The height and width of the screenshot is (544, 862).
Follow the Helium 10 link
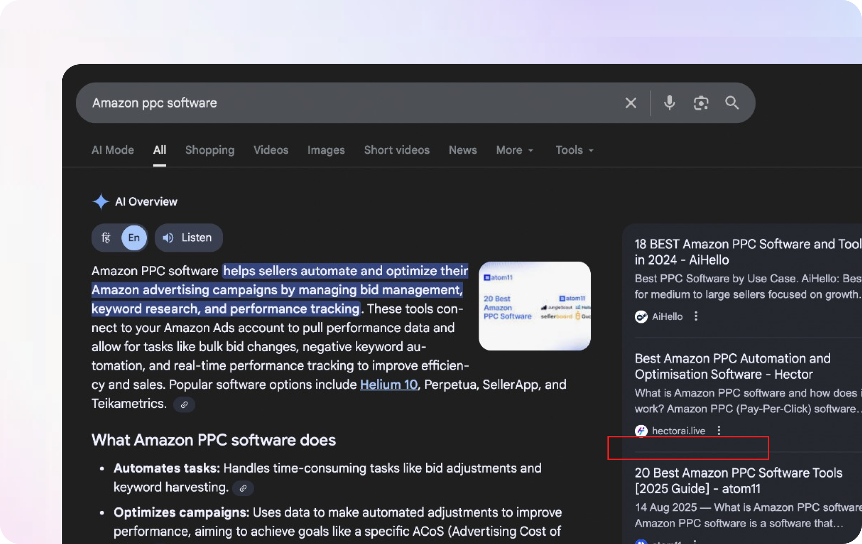(x=389, y=385)
